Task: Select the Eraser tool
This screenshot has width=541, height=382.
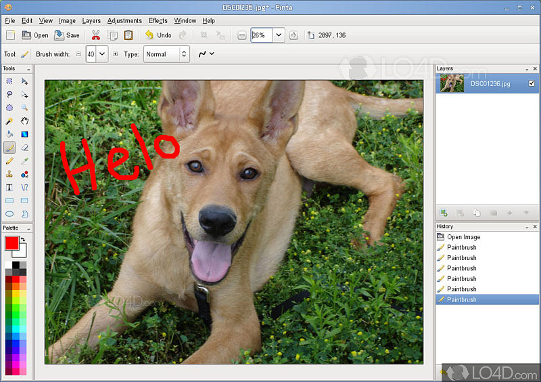Action: click(24, 147)
